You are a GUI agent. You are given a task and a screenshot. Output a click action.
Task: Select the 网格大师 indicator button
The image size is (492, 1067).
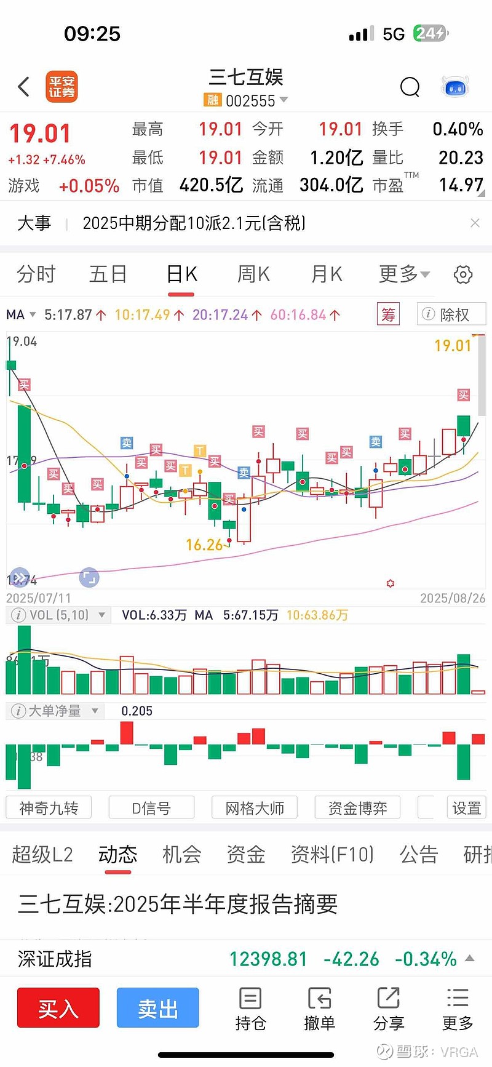[x=255, y=808]
